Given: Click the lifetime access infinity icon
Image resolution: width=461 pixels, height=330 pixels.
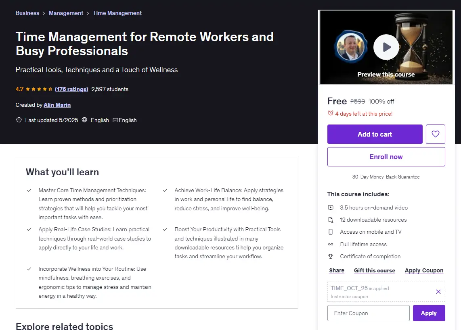Looking at the screenshot, I should pos(331,244).
